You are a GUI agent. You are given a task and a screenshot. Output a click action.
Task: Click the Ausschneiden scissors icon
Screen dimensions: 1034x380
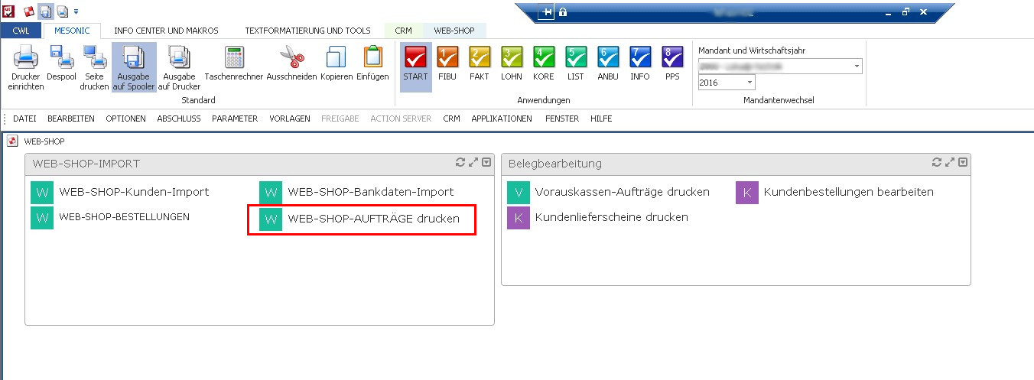[x=291, y=67]
